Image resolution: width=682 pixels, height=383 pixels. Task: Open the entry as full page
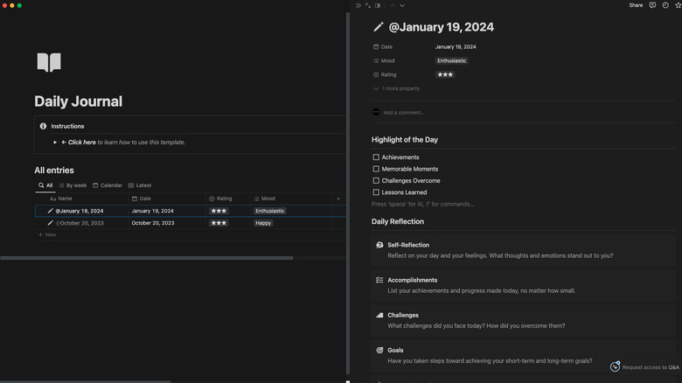point(368,5)
